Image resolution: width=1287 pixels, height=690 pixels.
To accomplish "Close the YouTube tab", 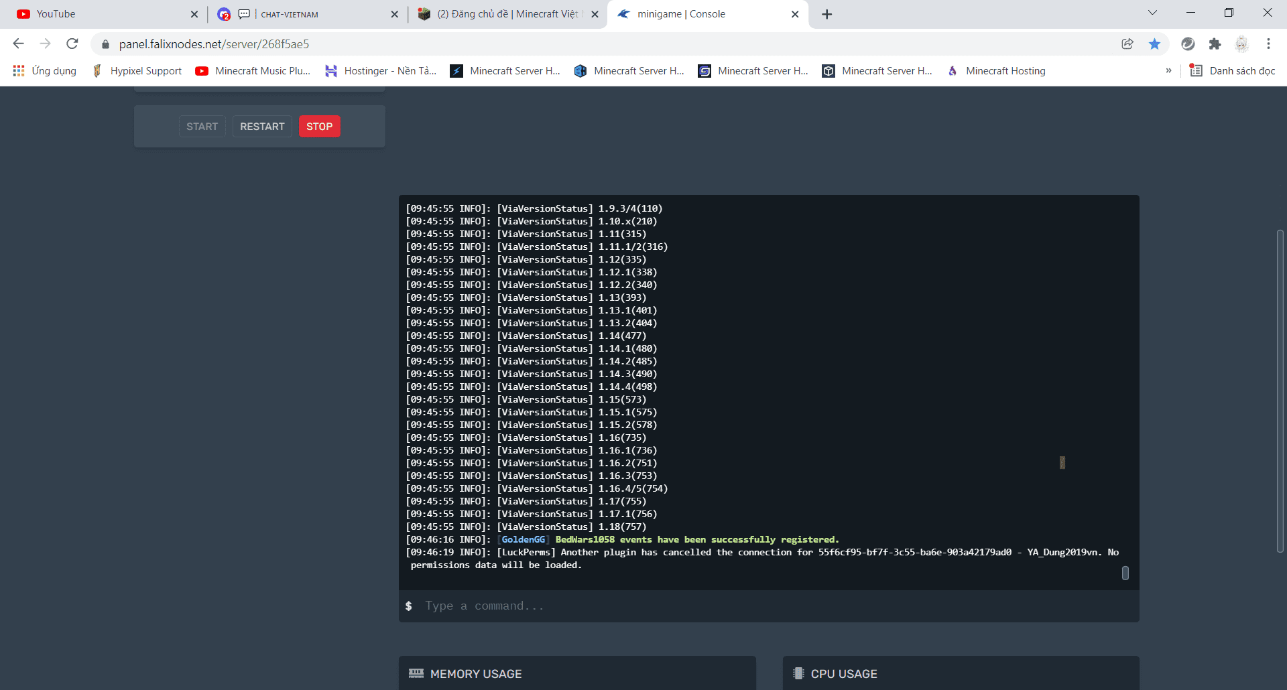I will (x=194, y=14).
